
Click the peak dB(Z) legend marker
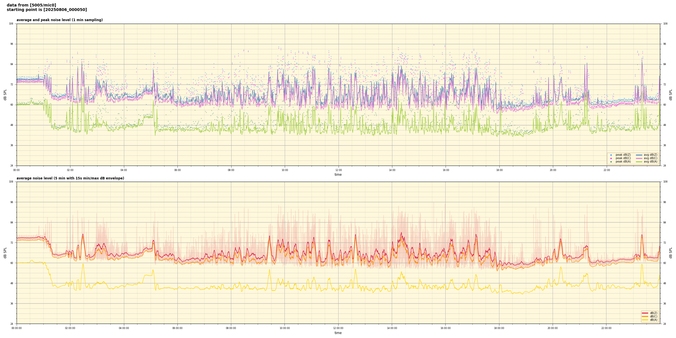tap(611, 155)
